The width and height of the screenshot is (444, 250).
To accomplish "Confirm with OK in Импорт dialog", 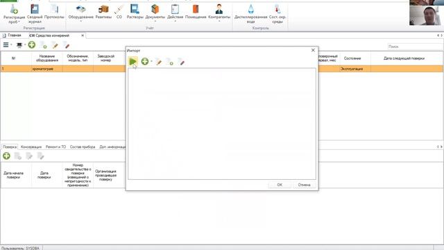I will click(280, 185).
